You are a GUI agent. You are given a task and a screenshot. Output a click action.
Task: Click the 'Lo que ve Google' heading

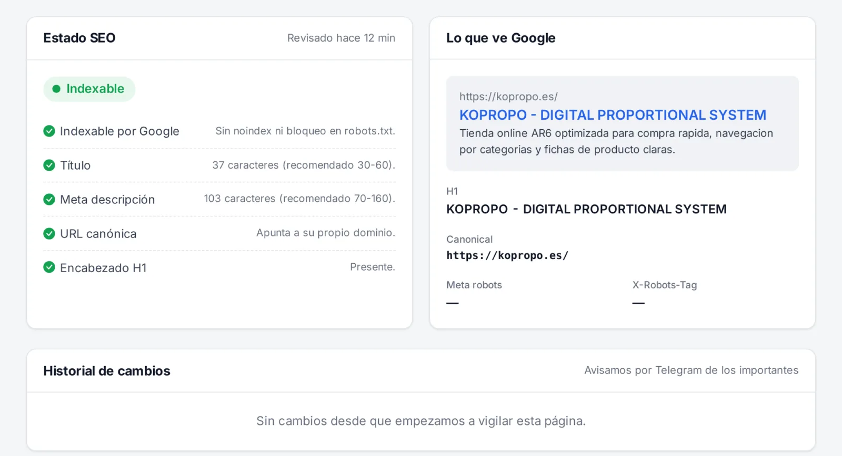click(500, 38)
